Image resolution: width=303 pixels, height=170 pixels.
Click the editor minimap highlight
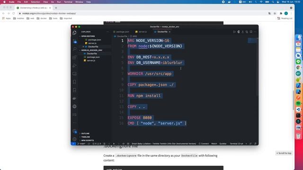click(252, 41)
